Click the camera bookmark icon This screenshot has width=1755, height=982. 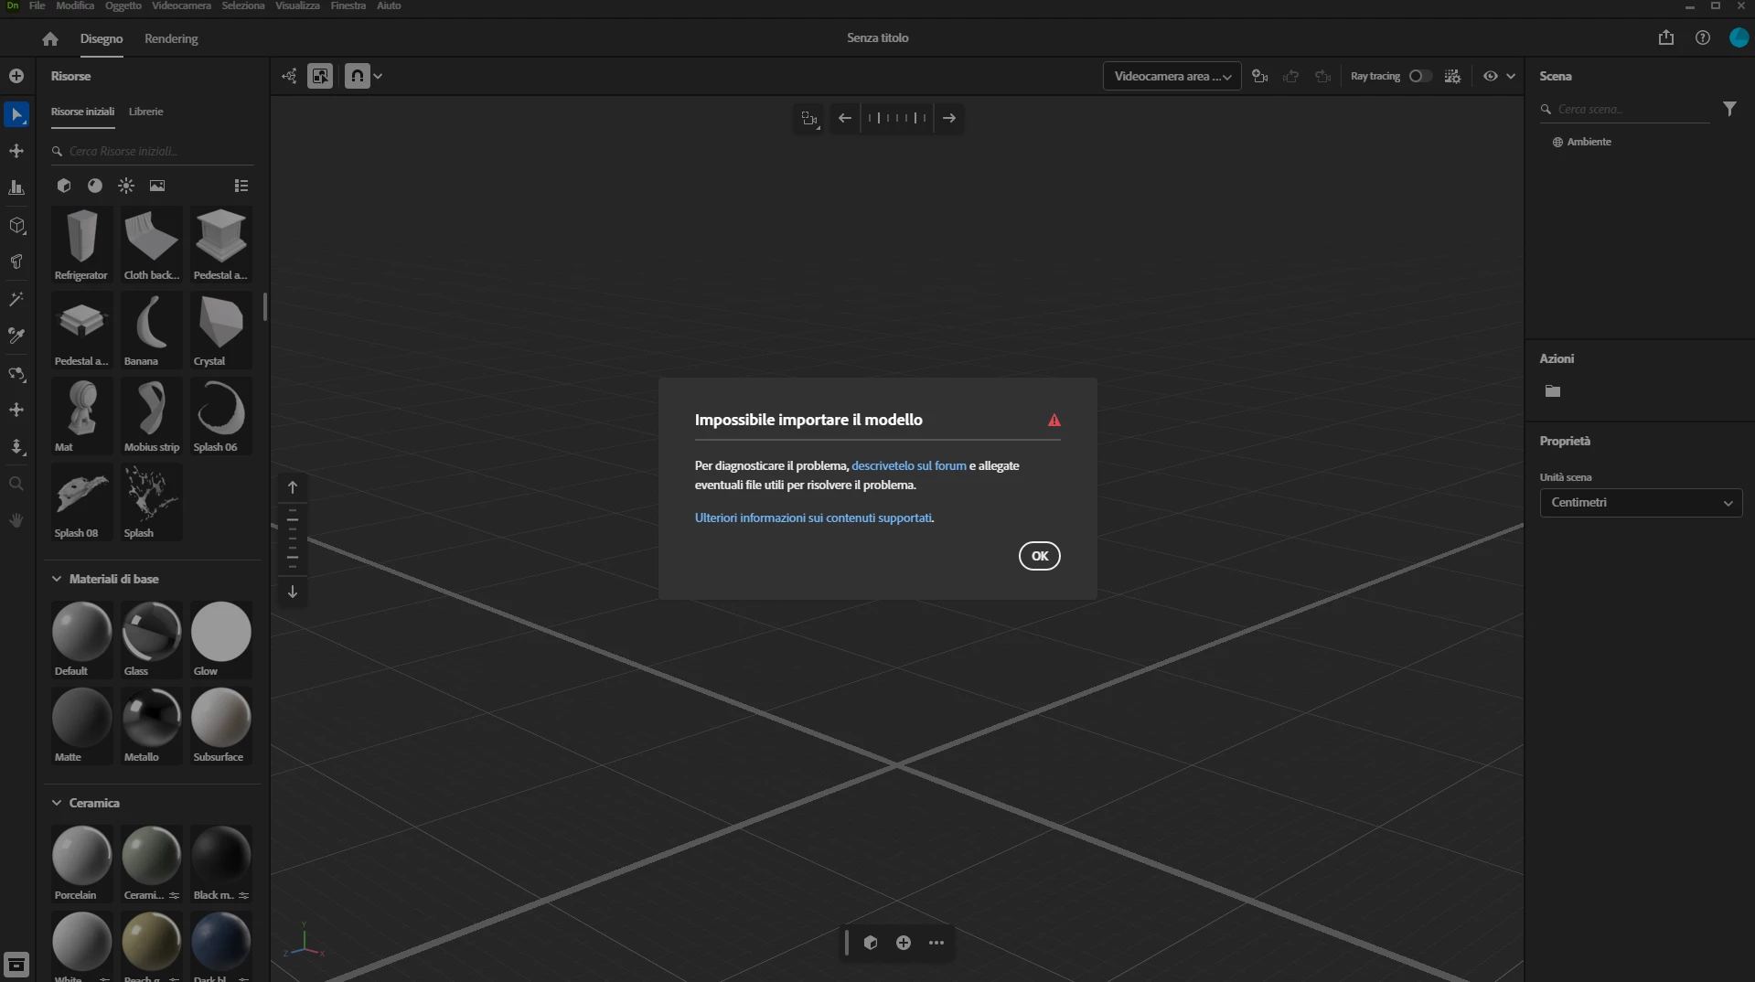click(1259, 76)
